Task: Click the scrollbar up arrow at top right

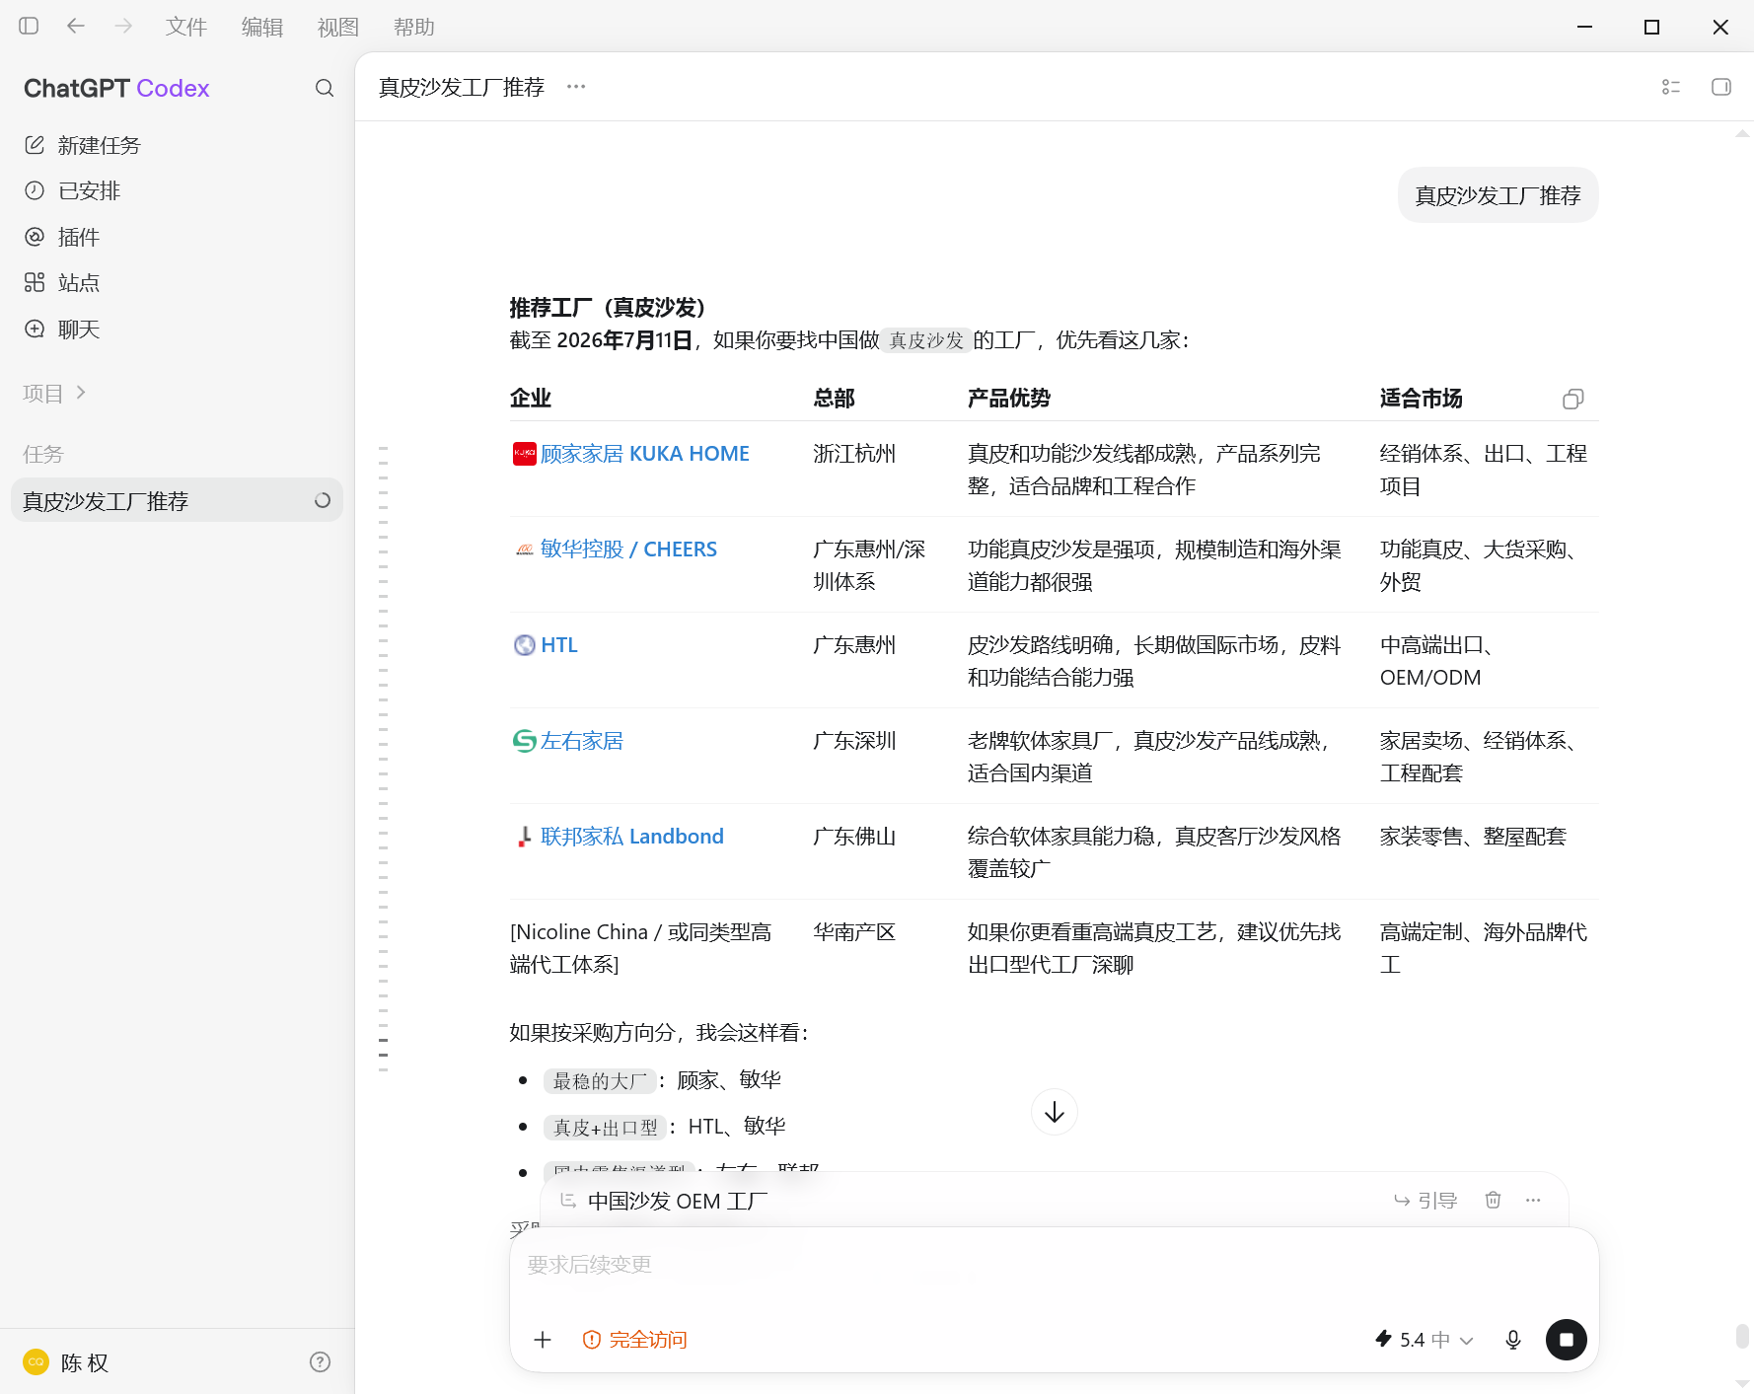Action: [x=1743, y=133]
